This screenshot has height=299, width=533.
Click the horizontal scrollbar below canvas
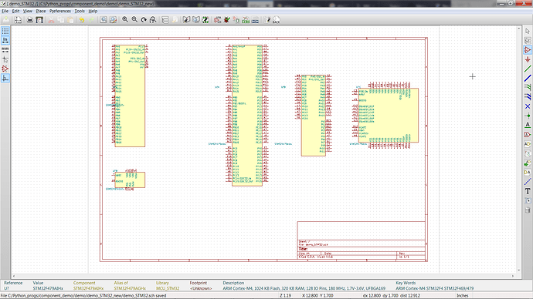coord(263,276)
